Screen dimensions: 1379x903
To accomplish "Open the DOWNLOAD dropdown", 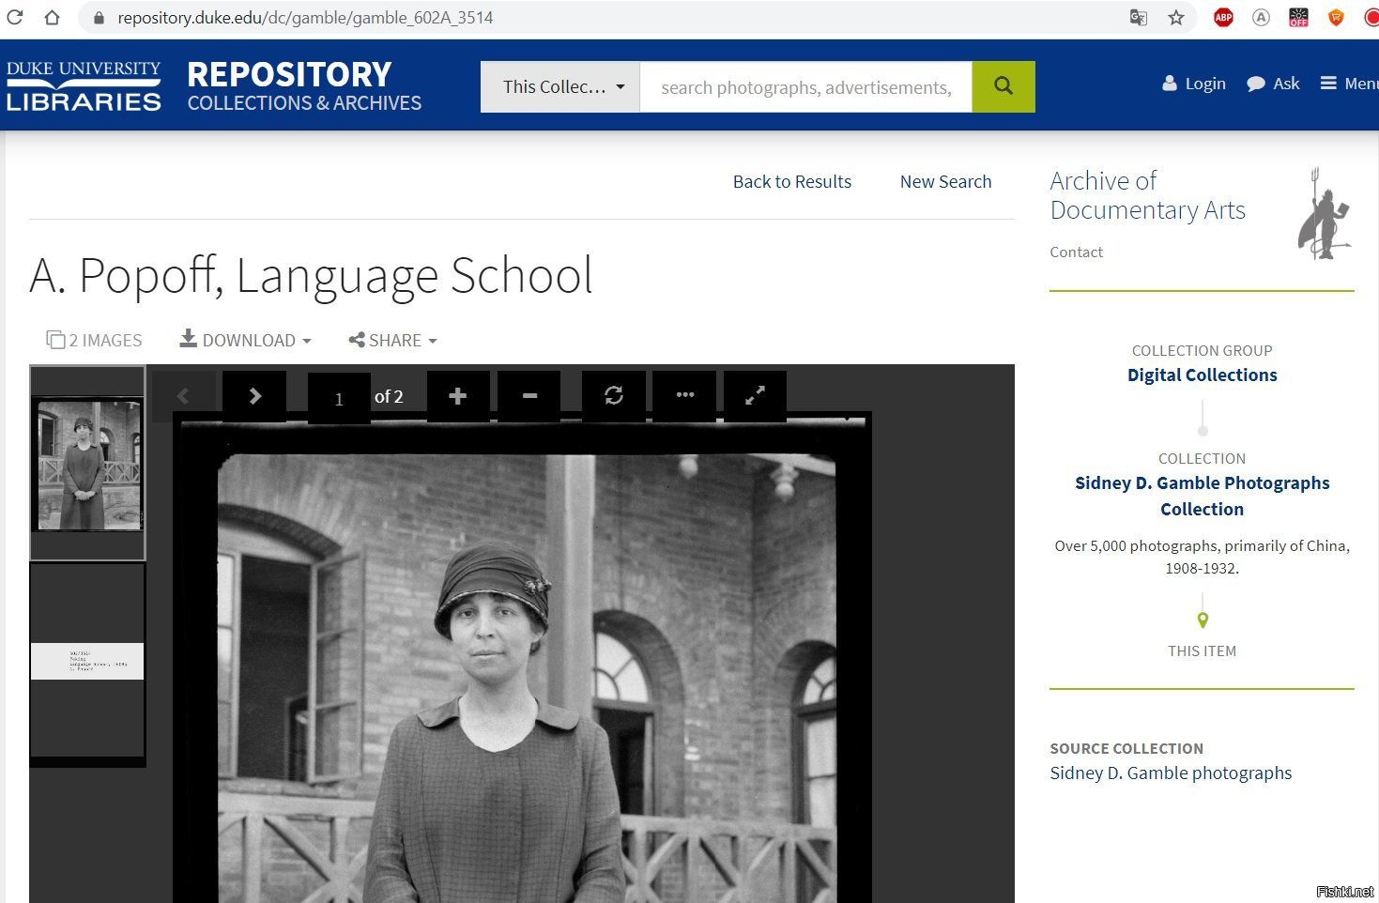I will tap(246, 340).
